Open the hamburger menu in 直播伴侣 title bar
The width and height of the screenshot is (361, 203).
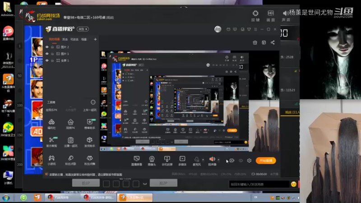[255, 29]
